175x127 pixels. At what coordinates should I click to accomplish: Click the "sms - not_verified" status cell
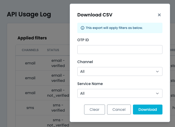click(58, 122)
